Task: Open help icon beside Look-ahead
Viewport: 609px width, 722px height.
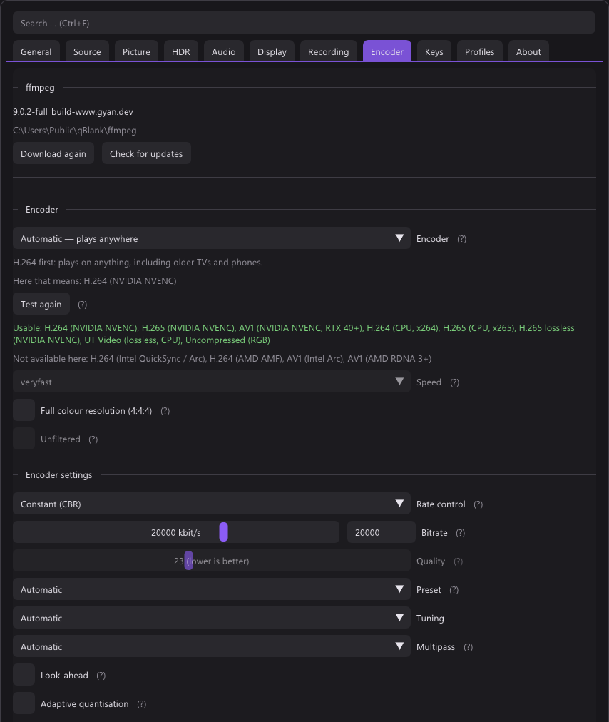Action: coord(101,676)
